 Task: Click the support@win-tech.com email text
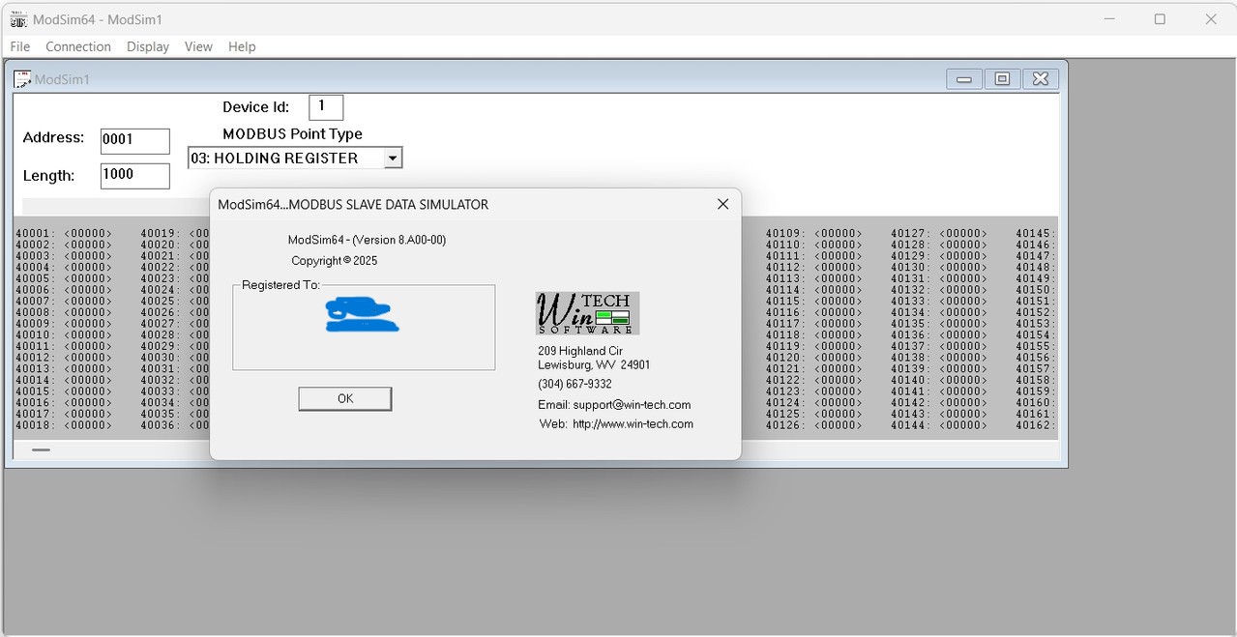pos(632,405)
